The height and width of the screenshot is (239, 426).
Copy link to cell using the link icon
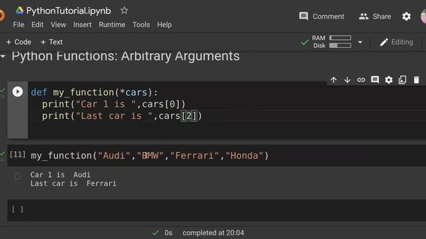[x=361, y=80]
